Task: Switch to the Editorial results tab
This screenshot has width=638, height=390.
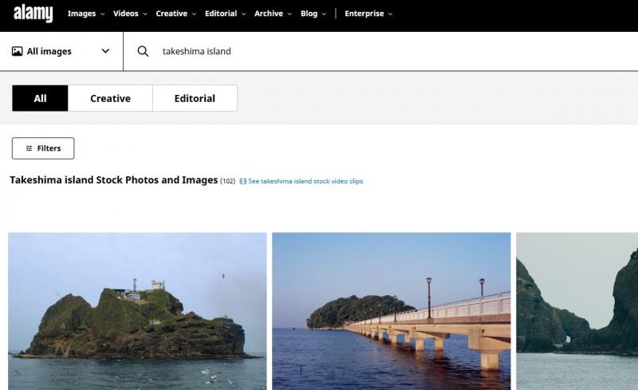Action: tap(195, 98)
